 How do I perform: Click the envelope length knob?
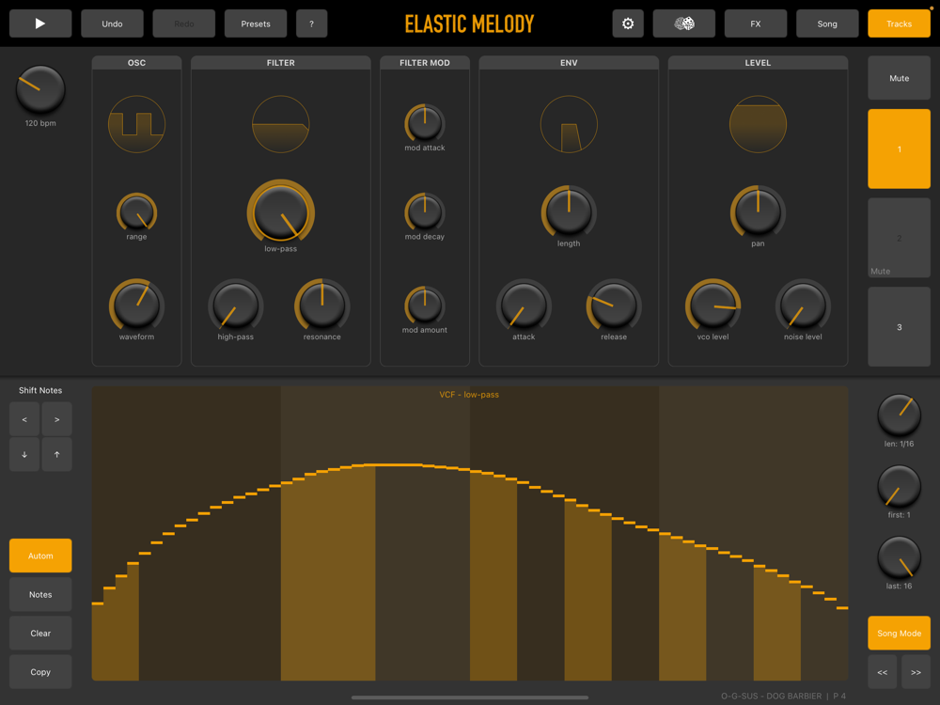click(569, 211)
